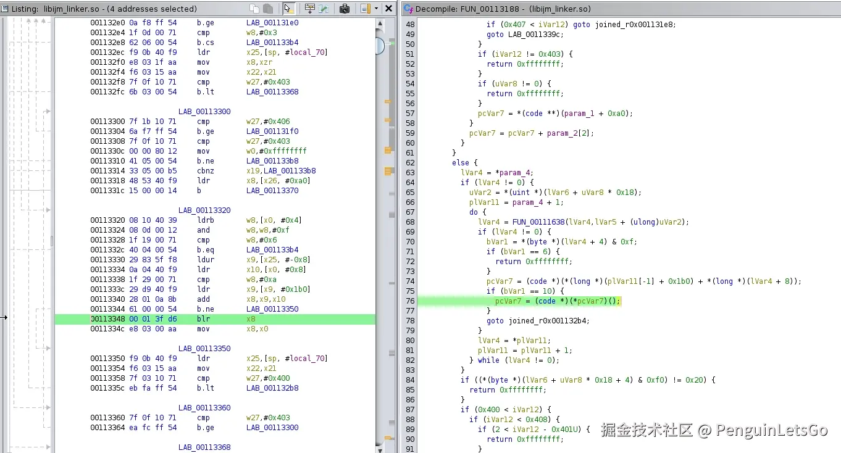Viewport: 841px width, 453px height.
Task: Click the Paste icon in Listing toolbar
Action: point(268,9)
